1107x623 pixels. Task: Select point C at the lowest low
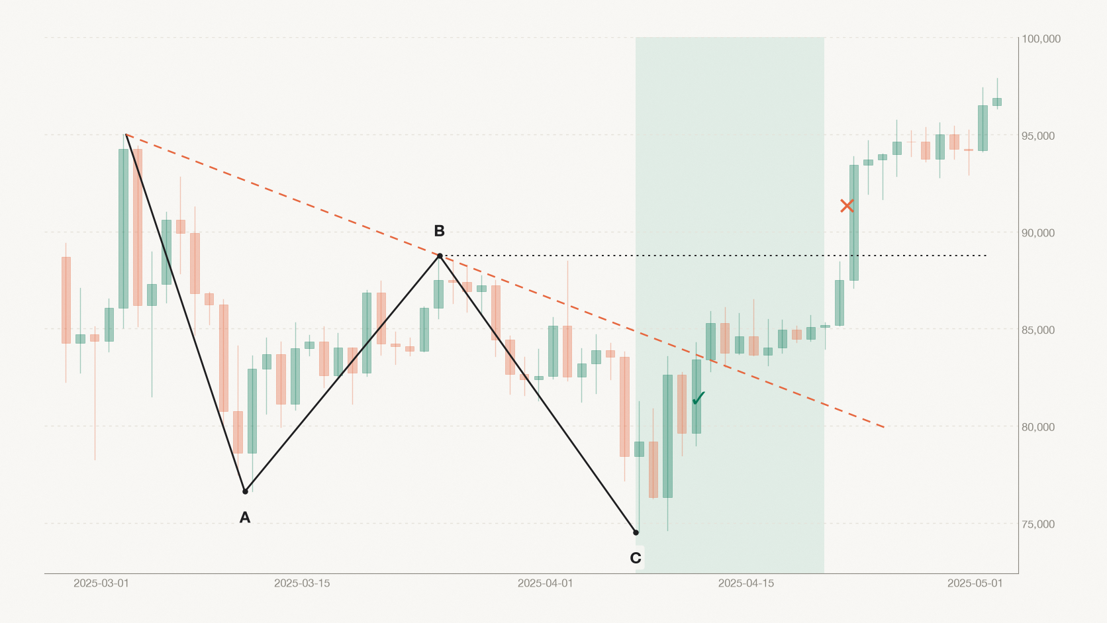click(x=636, y=532)
